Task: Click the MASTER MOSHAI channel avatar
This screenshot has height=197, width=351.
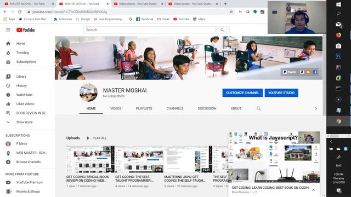Action: 88,92
